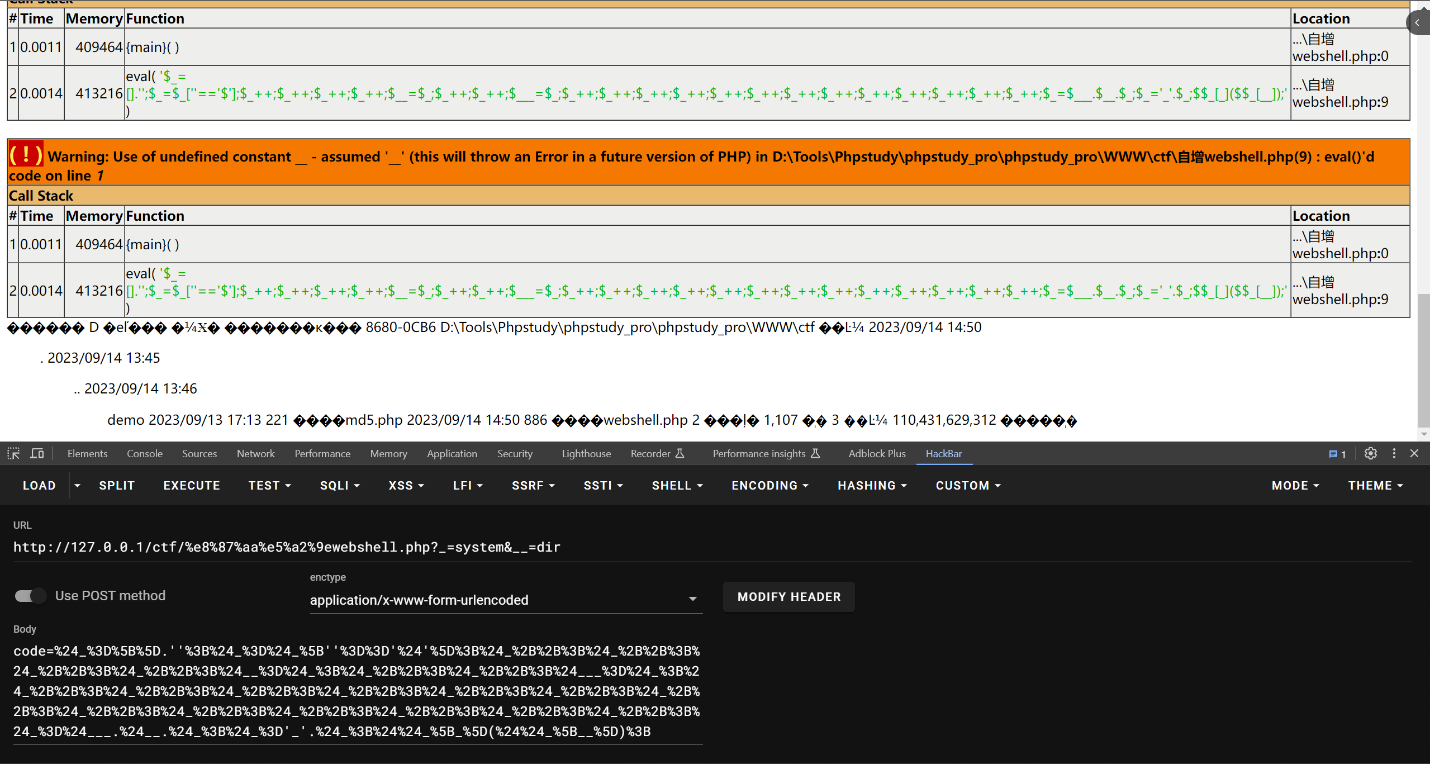Click the side panel collapse arrow
This screenshot has width=1430, height=764.
(x=1418, y=23)
